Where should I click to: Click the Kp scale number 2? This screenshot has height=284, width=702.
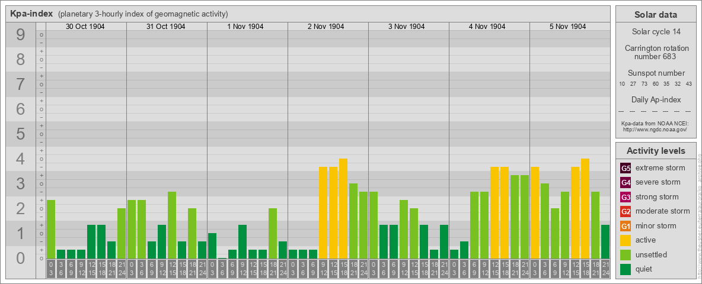click(20, 208)
